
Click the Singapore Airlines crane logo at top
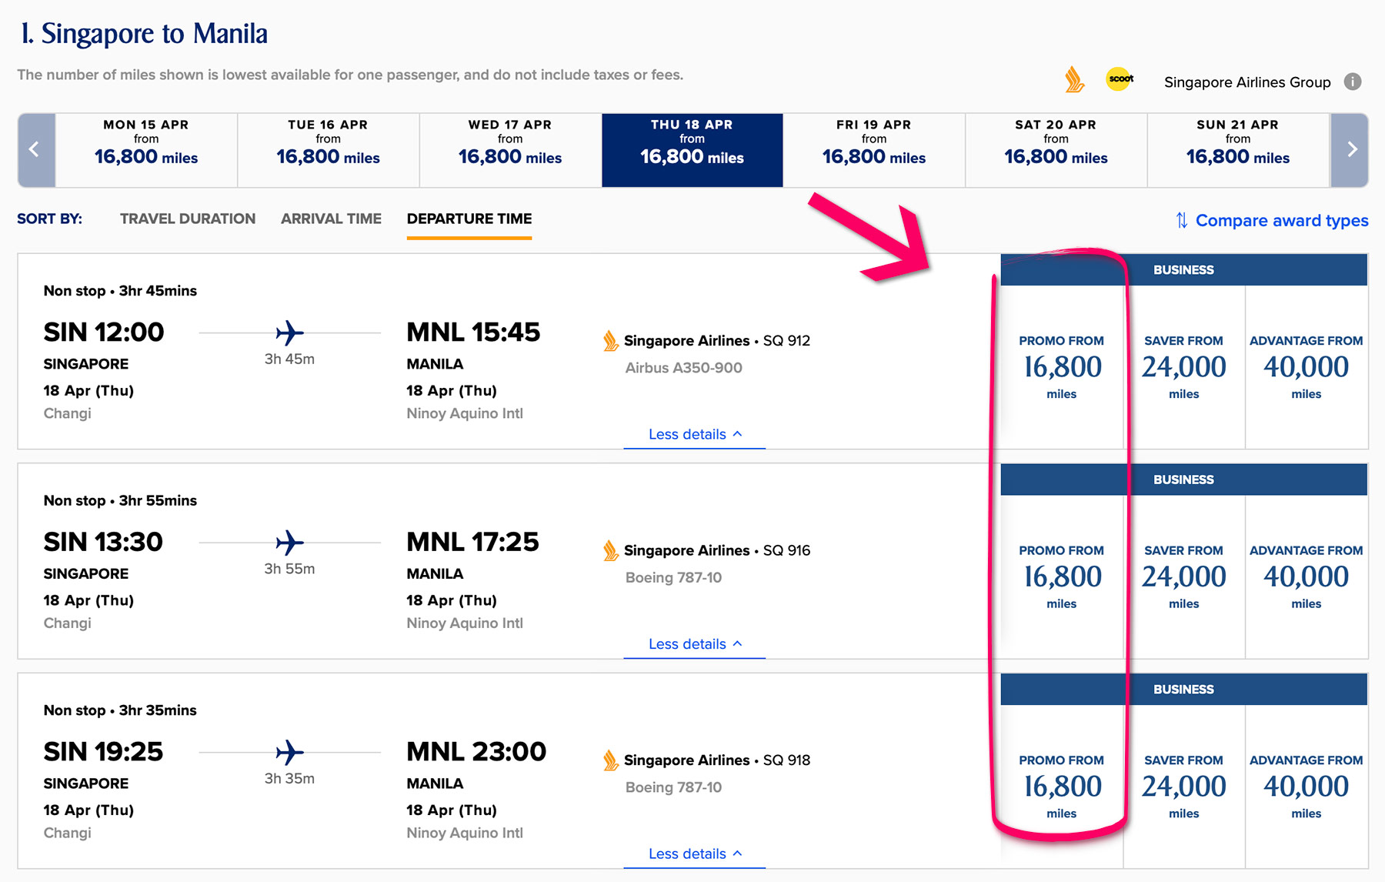tap(1074, 80)
